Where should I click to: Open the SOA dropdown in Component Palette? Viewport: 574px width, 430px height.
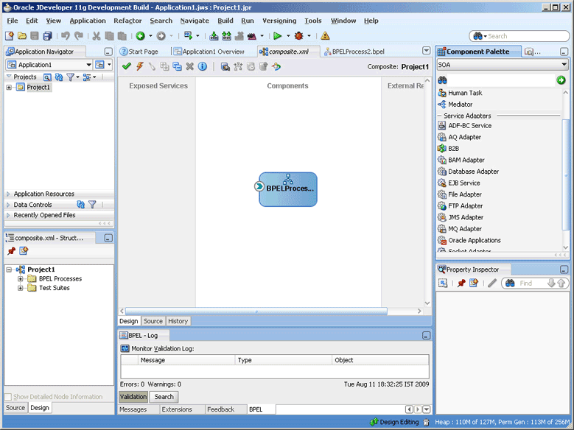tap(564, 65)
